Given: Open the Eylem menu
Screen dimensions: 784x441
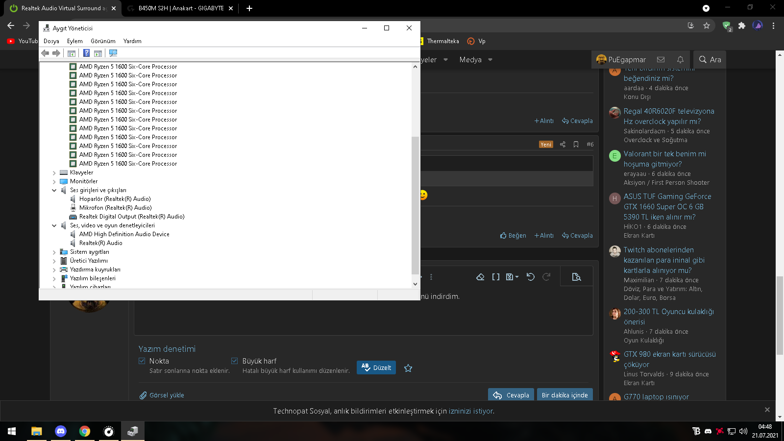Looking at the screenshot, I should coord(75,41).
